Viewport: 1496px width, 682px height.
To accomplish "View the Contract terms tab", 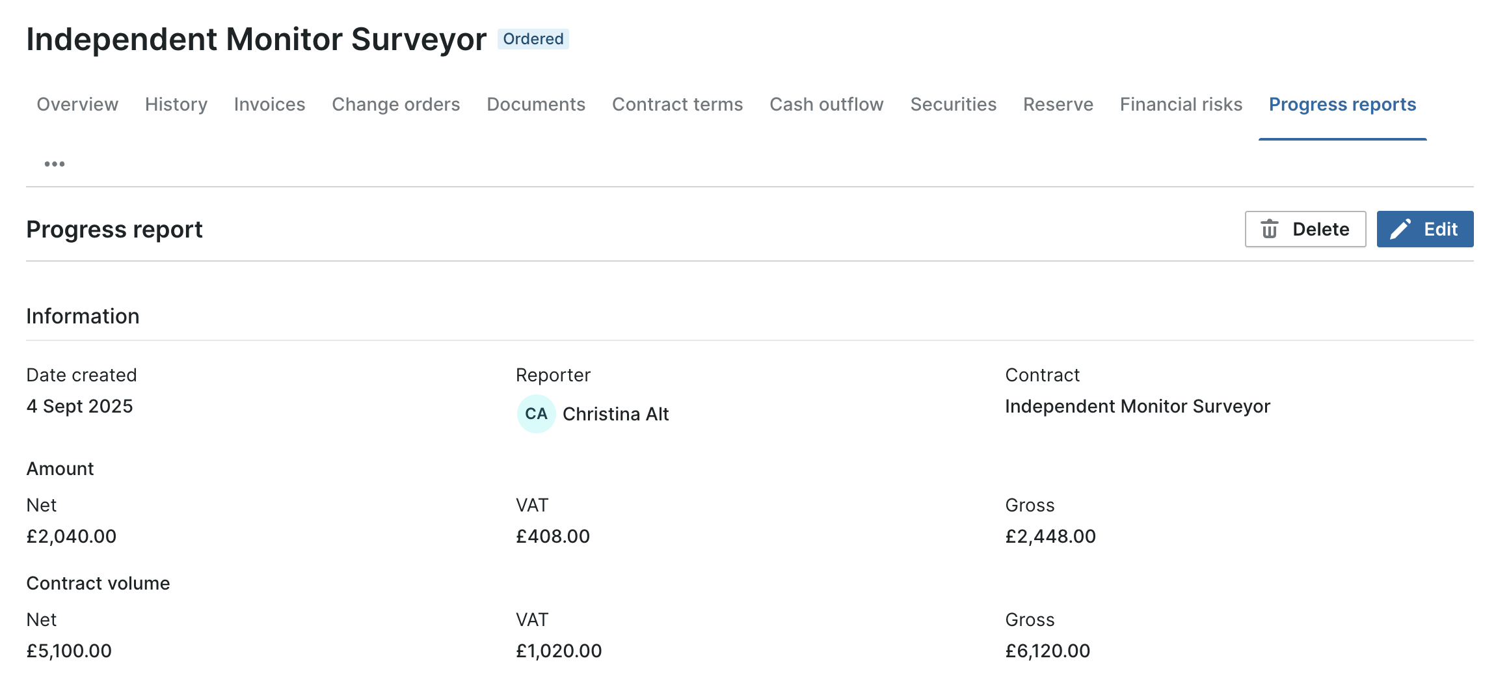I will coord(677,104).
